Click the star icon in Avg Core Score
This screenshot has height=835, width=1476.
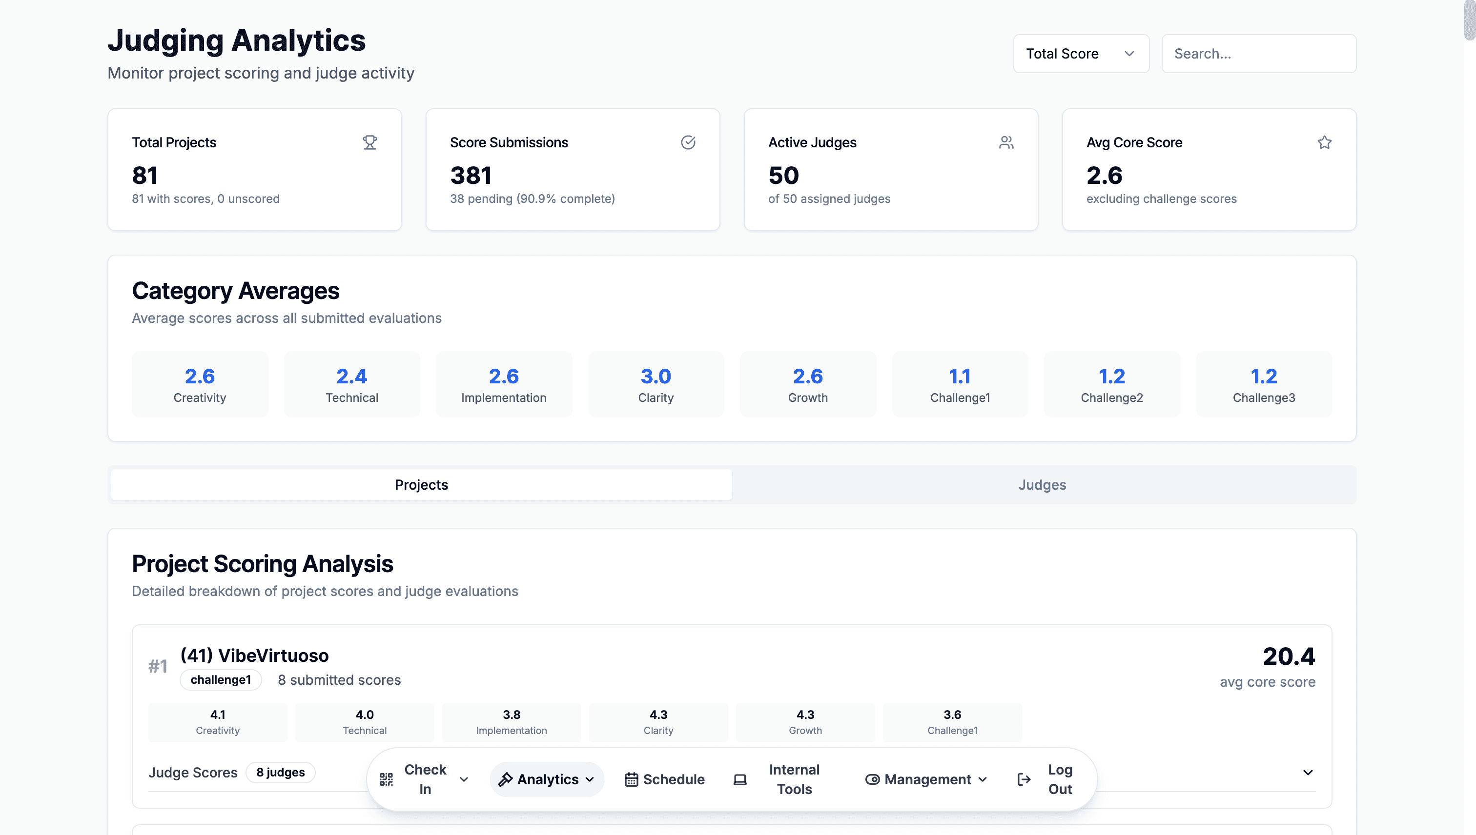(1325, 142)
